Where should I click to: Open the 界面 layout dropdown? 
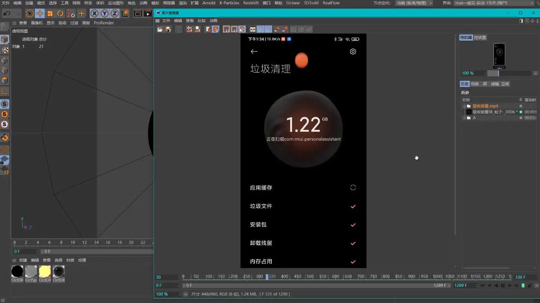pyautogui.click(x=494, y=3)
